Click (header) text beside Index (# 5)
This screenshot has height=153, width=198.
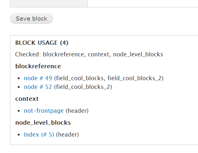[x=67, y=135]
